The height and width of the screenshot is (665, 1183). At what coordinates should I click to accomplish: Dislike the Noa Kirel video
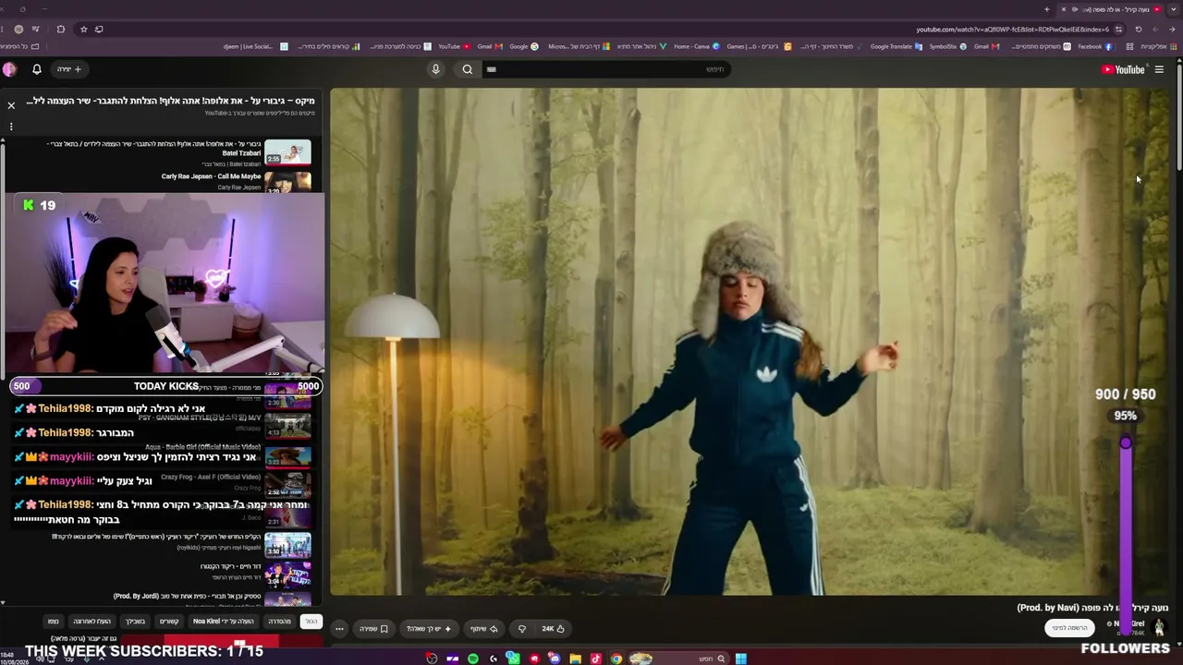pyautogui.click(x=521, y=629)
